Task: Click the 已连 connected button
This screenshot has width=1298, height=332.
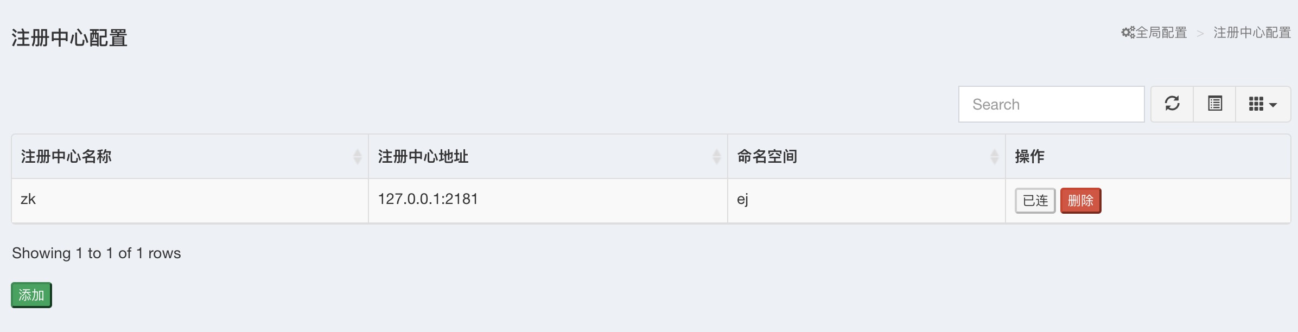Action: coord(1035,201)
